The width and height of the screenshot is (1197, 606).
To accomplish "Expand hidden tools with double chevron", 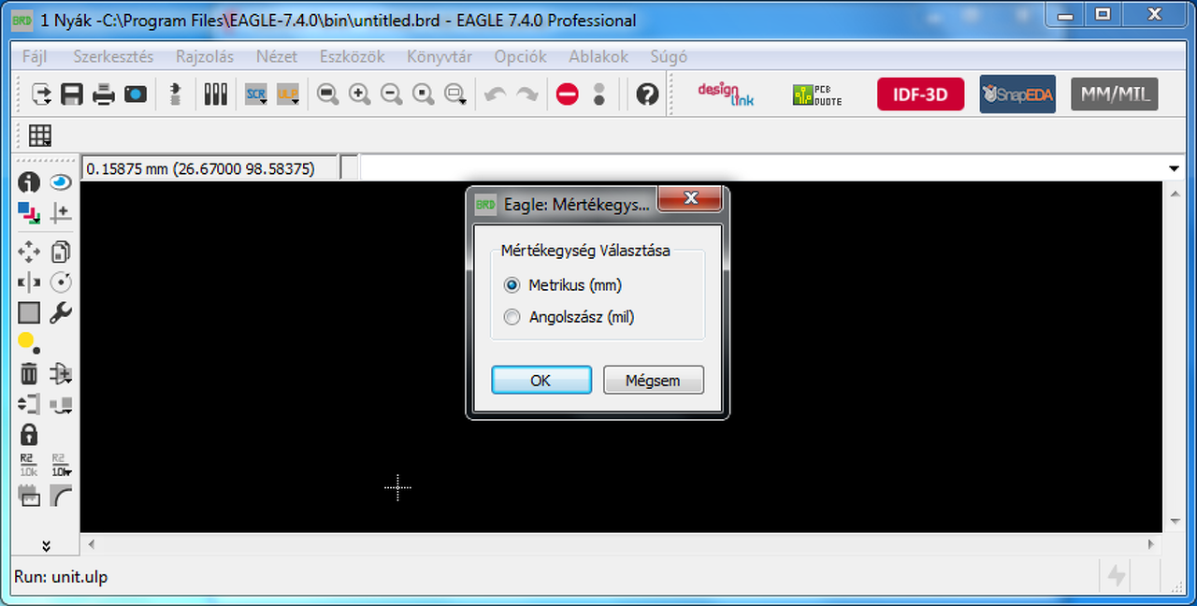I will coord(46,545).
